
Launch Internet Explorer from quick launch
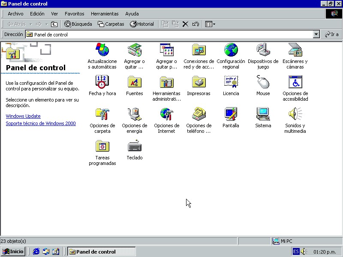pos(36,251)
